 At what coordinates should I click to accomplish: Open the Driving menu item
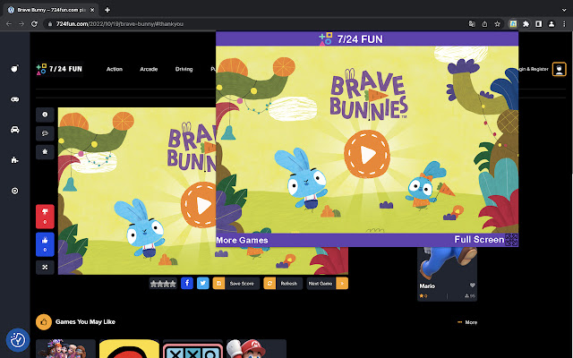pos(184,69)
